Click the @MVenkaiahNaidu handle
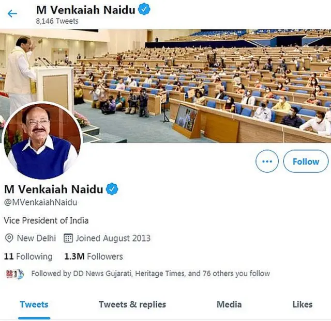 [x=40, y=202]
